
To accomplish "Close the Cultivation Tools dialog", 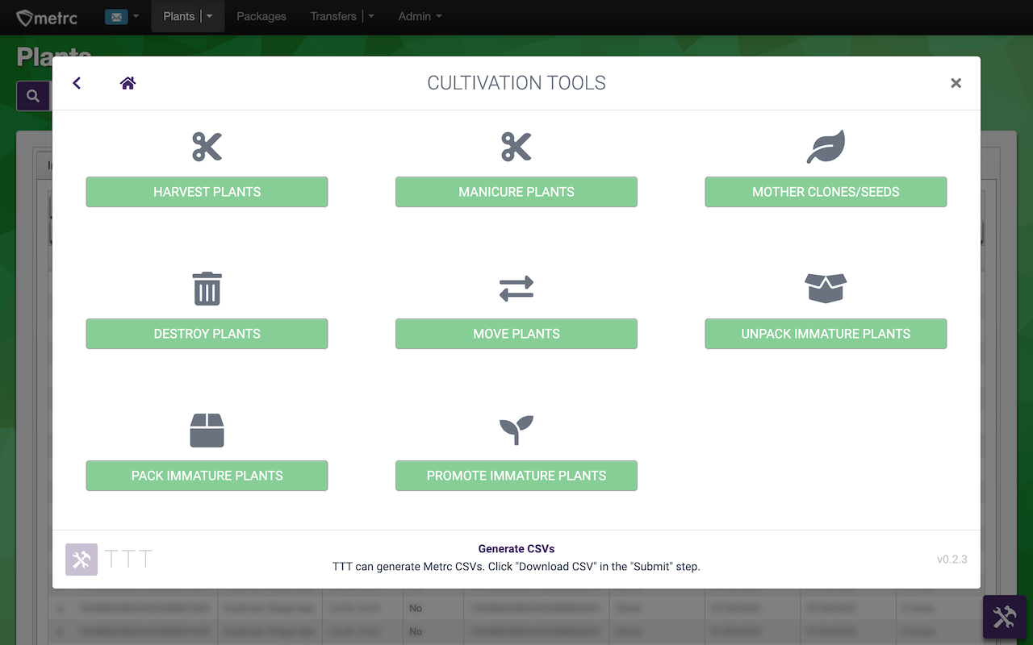I will pos(956,83).
